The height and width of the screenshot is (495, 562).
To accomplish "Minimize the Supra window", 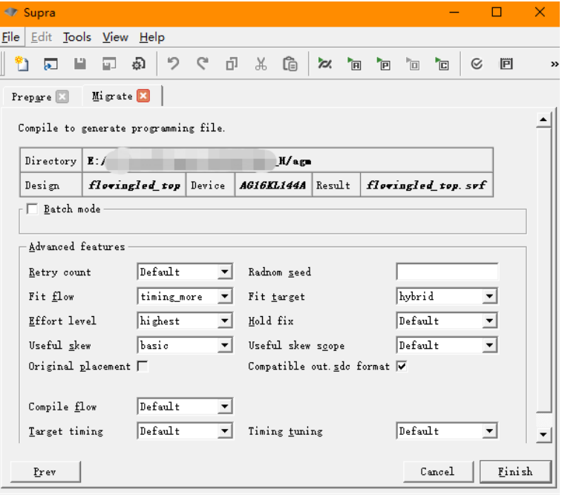I will [x=454, y=13].
